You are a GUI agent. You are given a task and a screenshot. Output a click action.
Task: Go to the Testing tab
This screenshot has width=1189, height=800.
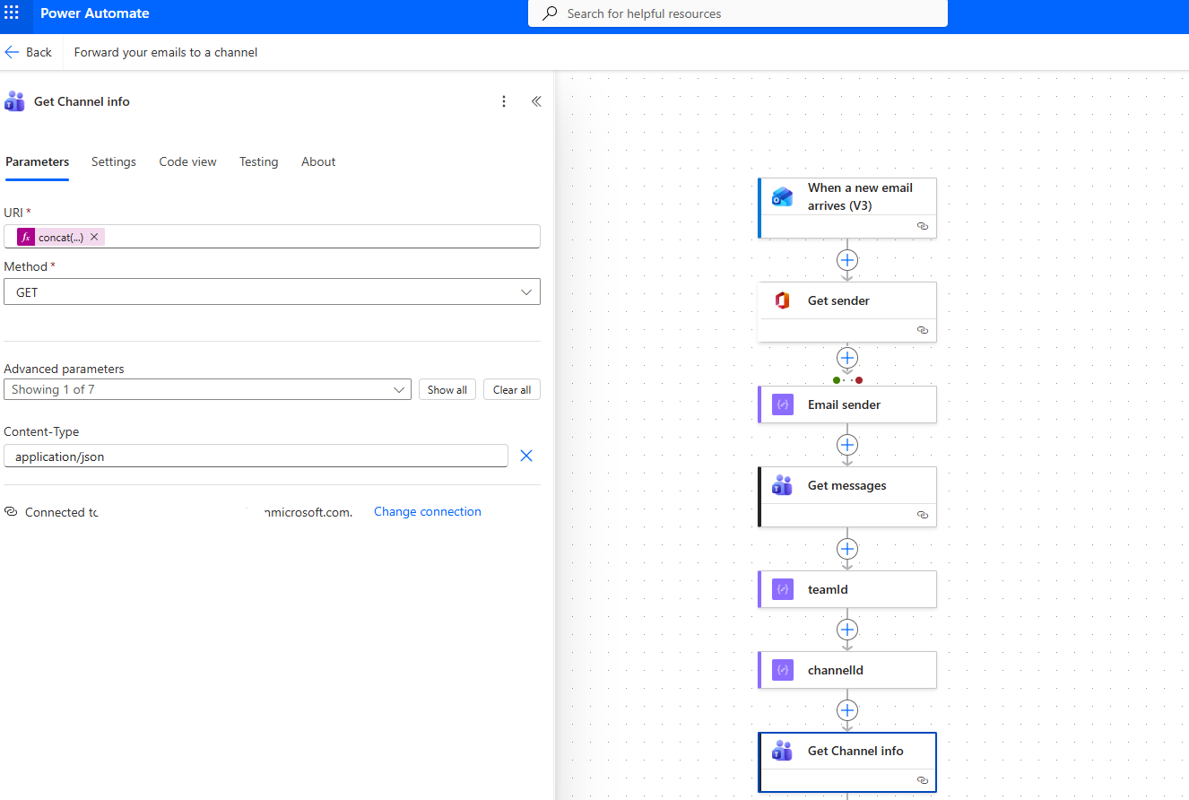click(x=258, y=162)
